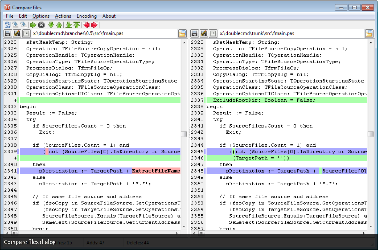378x250 pixels.
Task: Click the left pane horizontal scroll-right arrow
Action: (x=177, y=233)
